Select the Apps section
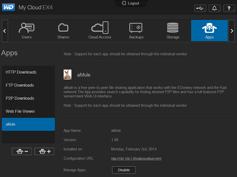 (x=209, y=30)
